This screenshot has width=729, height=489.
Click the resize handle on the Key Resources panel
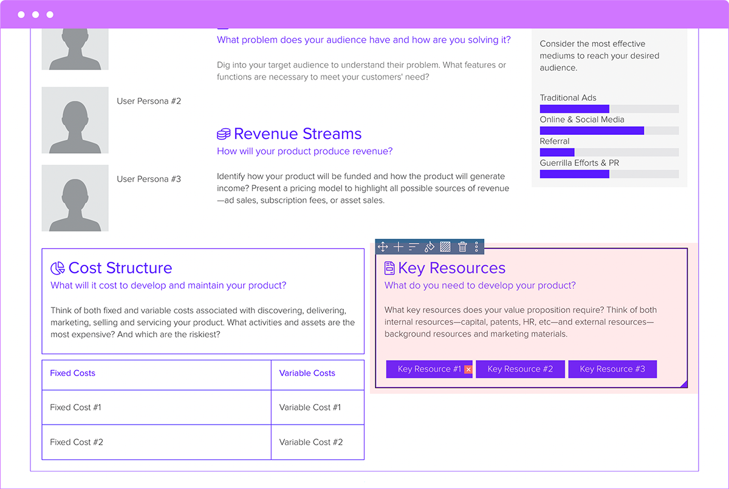click(685, 385)
